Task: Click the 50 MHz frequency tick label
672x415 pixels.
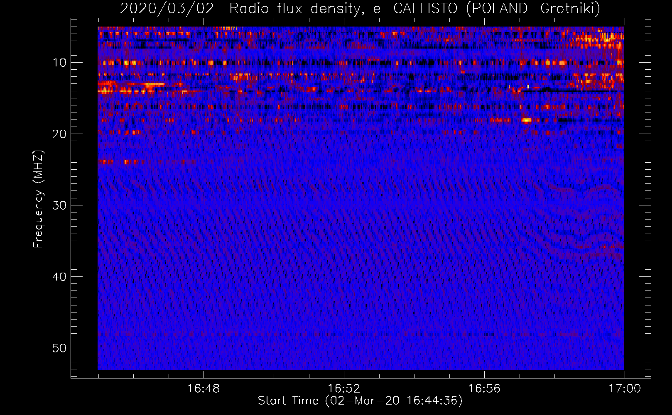Action: point(60,348)
